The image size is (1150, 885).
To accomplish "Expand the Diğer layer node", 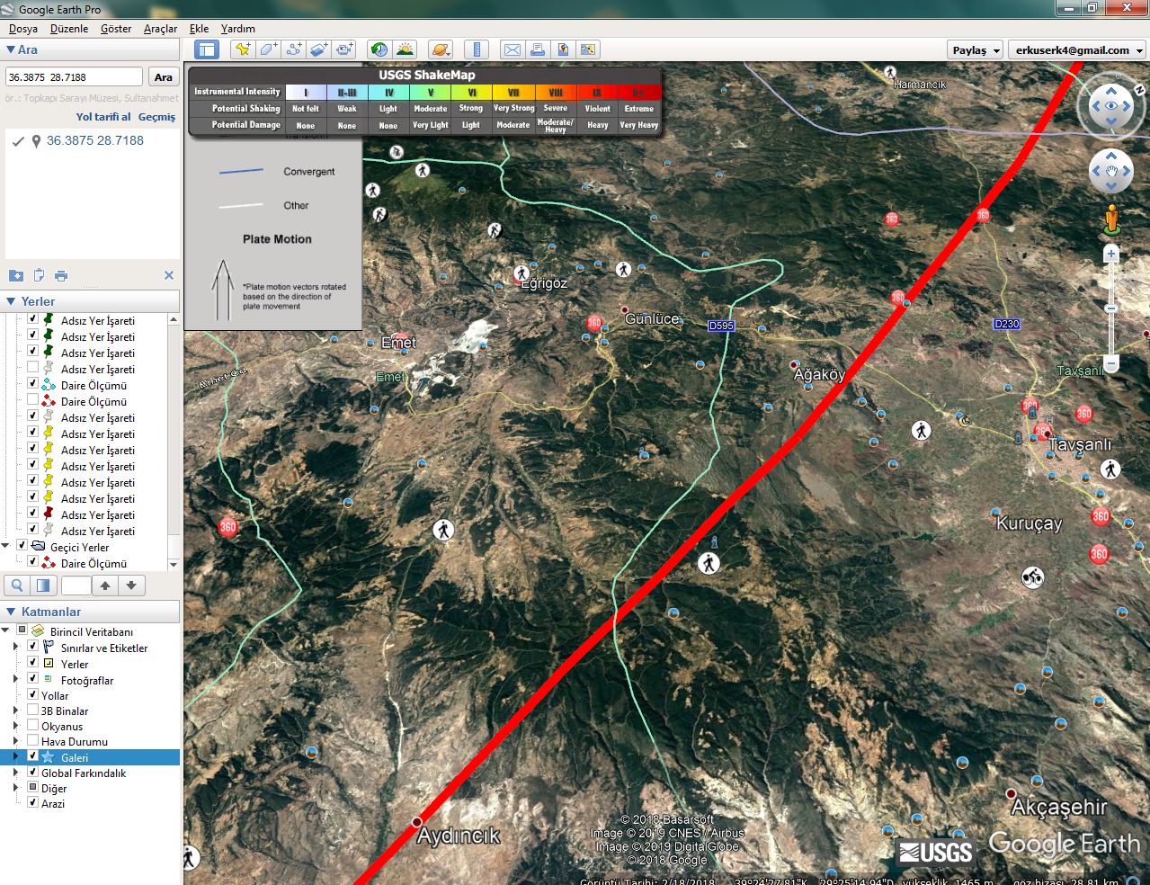I will pyautogui.click(x=15, y=788).
